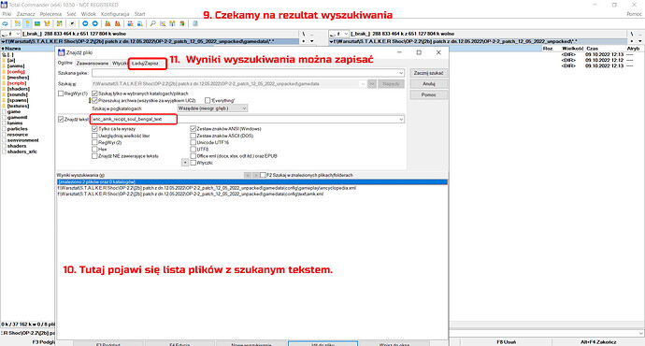645x346 pixels.
Task: Open the search magnifier icon in toolbar
Action: (152, 24)
